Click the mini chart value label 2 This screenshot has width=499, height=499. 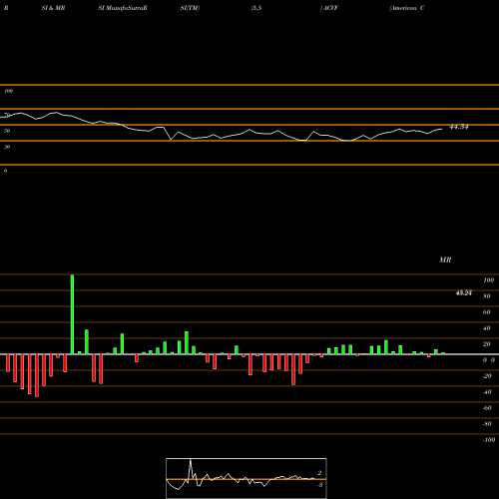click(319, 473)
